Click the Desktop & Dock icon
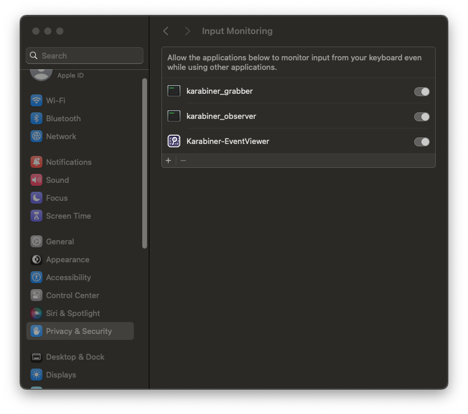468x414 pixels. (36, 357)
